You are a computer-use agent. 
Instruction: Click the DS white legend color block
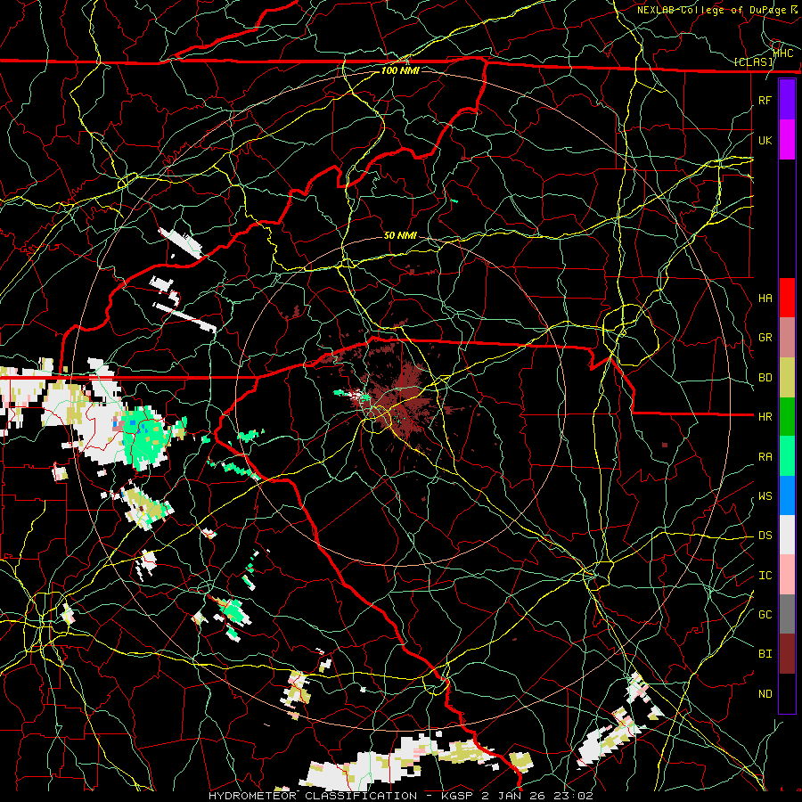pyautogui.click(x=787, y=535)
